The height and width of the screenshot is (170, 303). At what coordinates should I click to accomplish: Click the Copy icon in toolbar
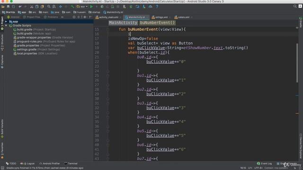click(x=37, y=7)
